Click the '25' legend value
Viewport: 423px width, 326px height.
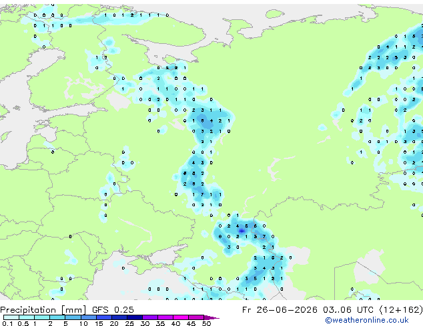129,323
